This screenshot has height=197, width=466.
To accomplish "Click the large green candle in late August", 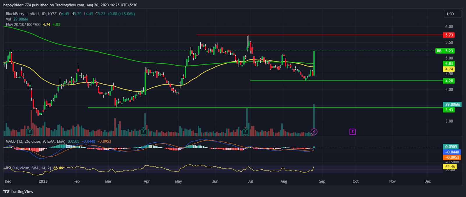I will click(x=314, y=63).
